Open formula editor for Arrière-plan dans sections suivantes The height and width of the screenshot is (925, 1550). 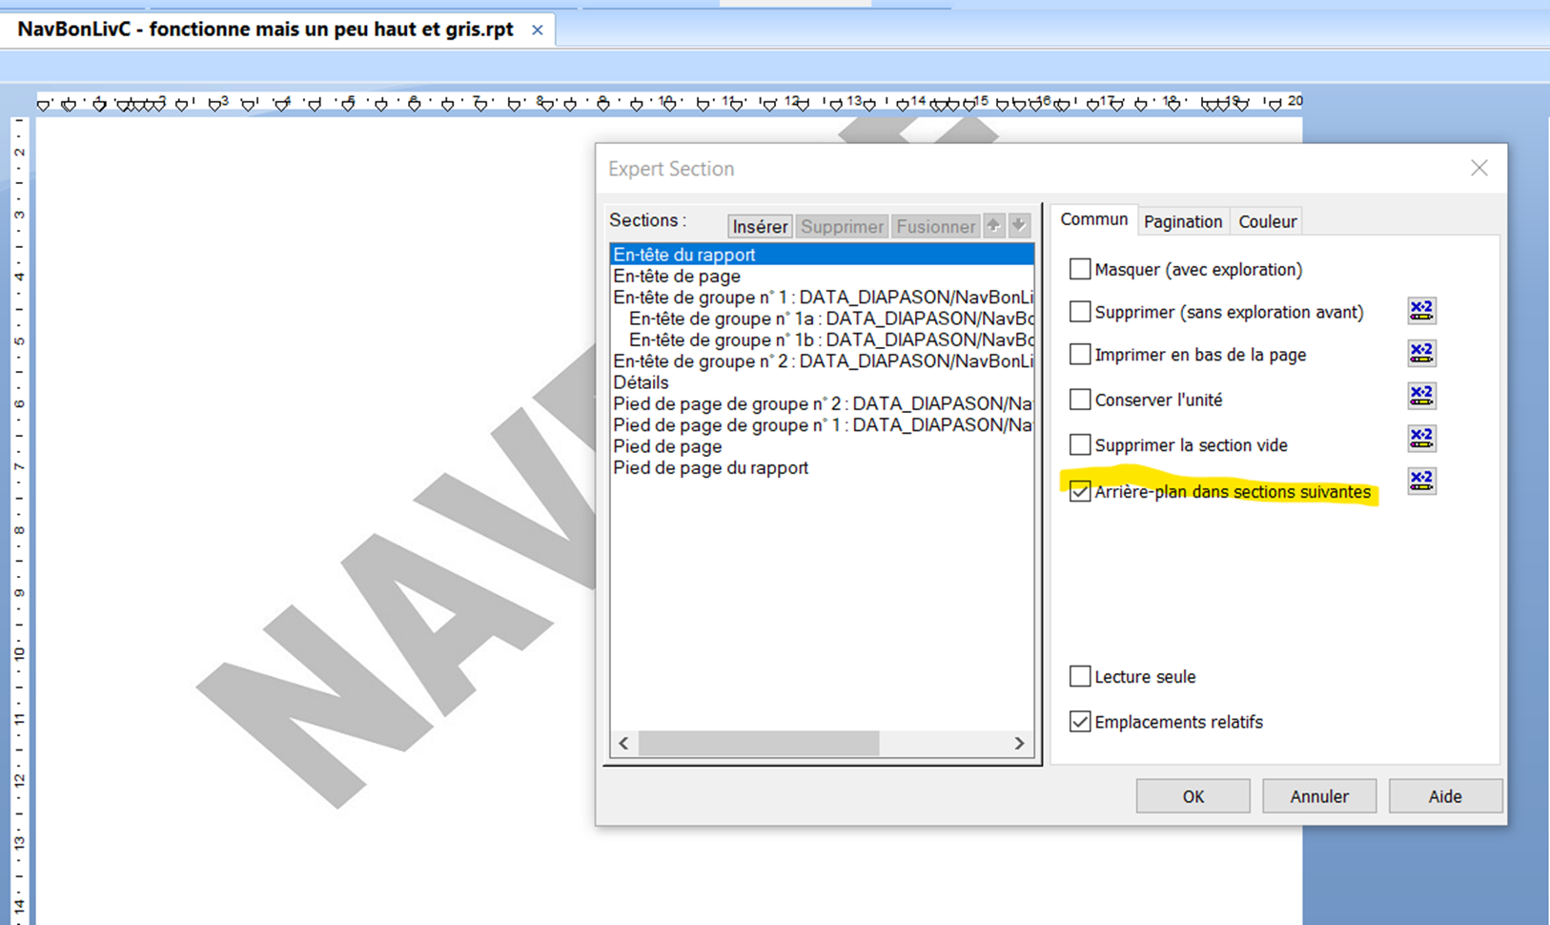1421,482
